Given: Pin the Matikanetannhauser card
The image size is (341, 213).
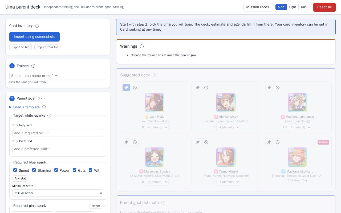Looking at the screenshot, I should coord(269,88).
